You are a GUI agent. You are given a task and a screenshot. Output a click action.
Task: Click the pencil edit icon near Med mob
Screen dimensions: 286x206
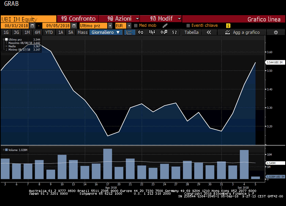[x=165, y=25]
